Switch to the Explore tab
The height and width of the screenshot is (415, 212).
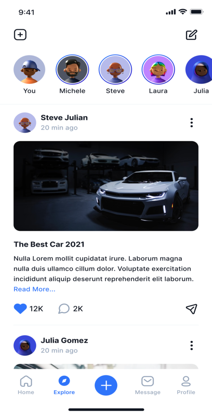[64, 385]
